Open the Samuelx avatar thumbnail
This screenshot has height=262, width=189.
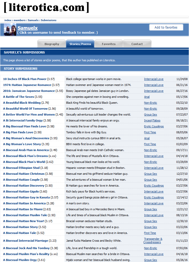coord(10,30)
